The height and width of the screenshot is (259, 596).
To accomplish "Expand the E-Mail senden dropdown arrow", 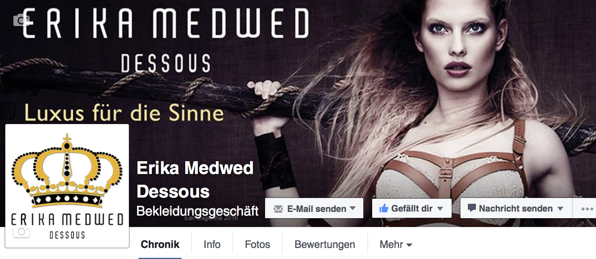I will tap(352, 208).
